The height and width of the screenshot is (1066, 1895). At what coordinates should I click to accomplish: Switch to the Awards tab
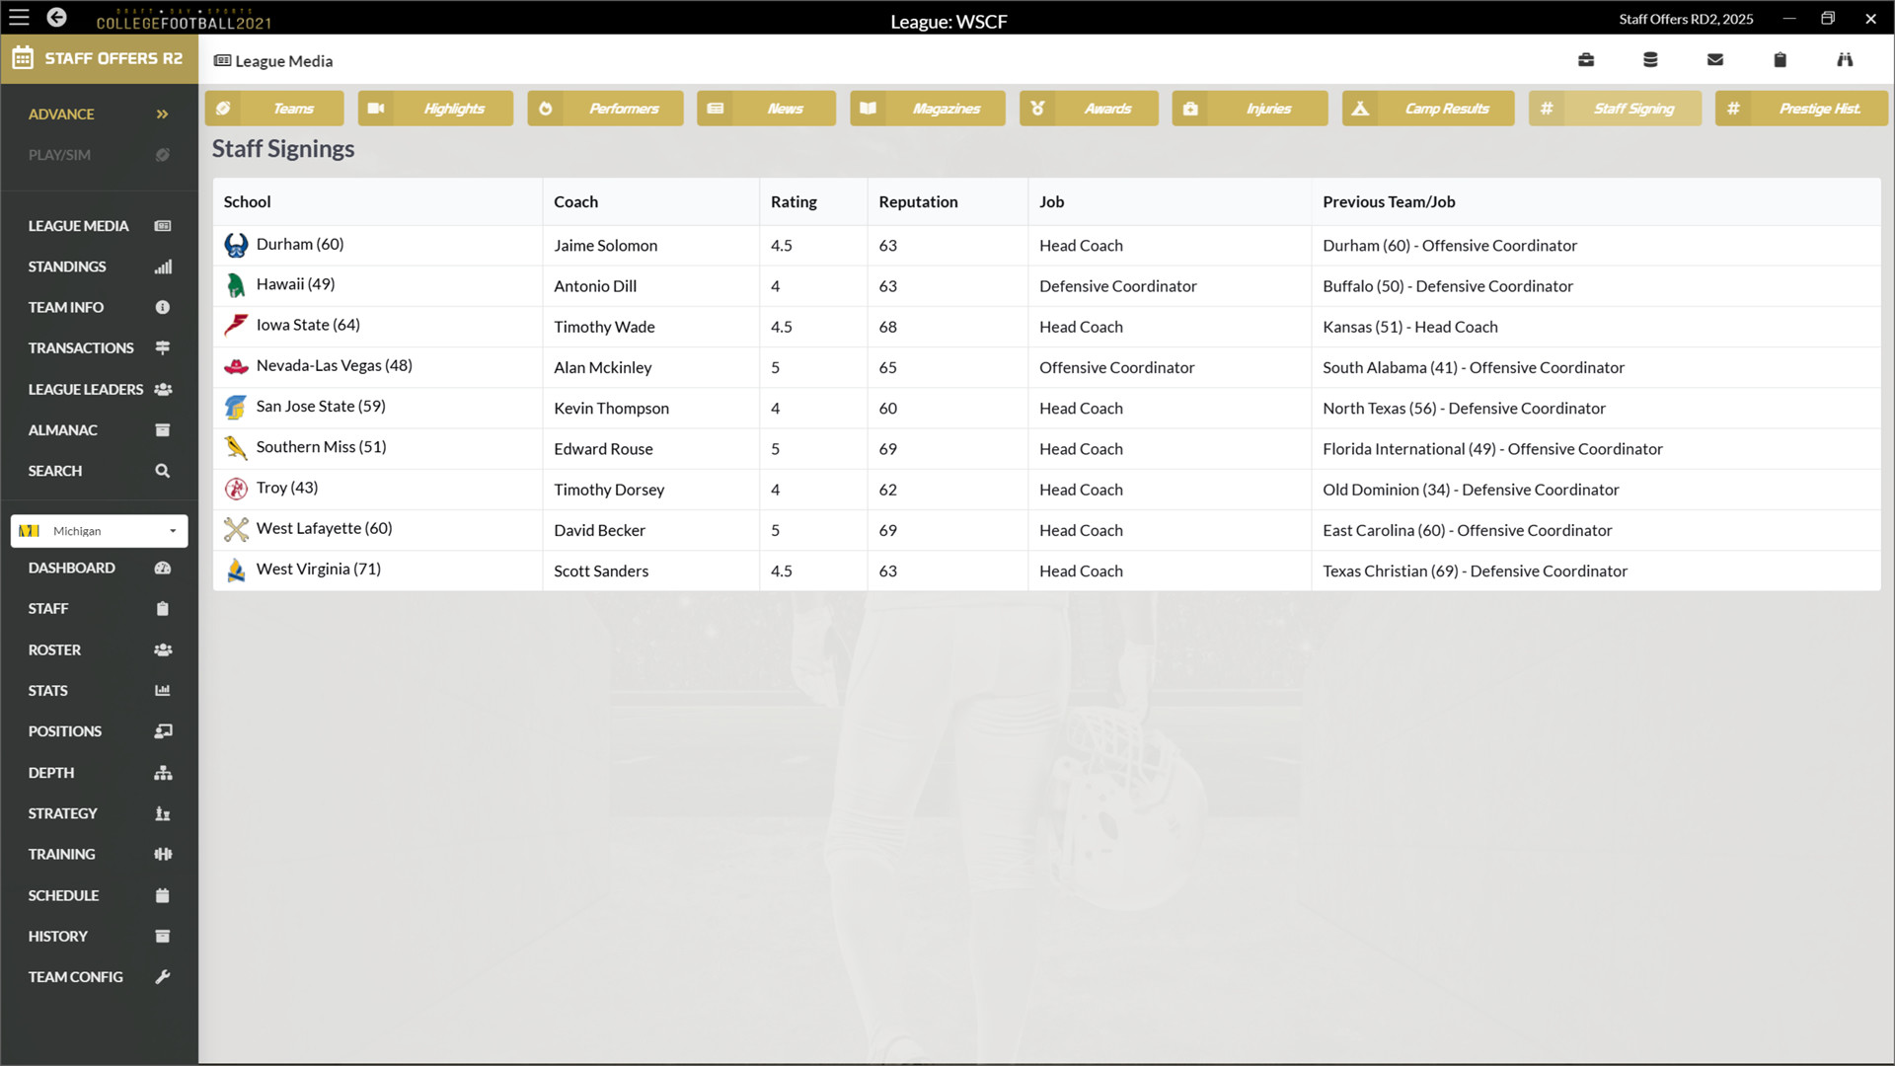coord(1089,109)
